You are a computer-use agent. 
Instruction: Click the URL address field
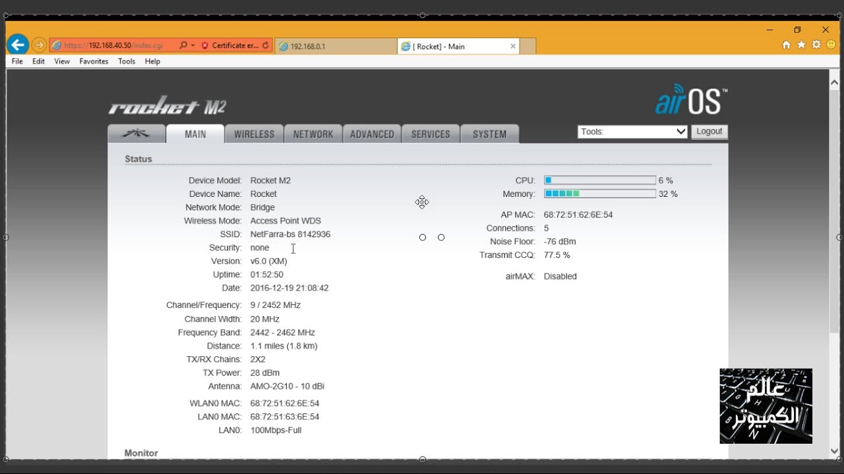click(114, 45)
